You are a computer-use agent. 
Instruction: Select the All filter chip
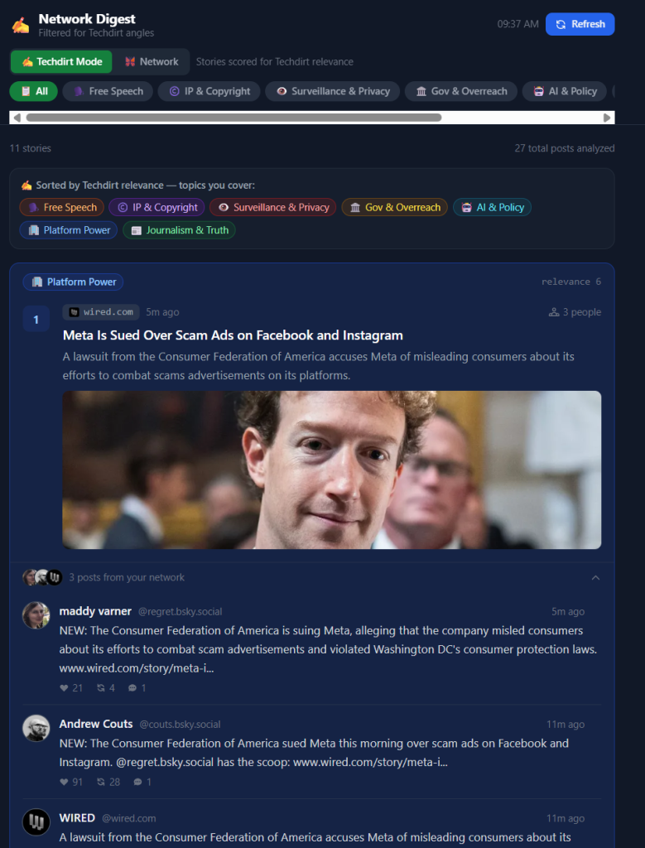33,91
